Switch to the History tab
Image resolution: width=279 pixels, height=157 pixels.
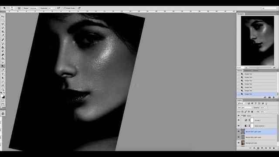pyautogui.click(x=240, y=71)
